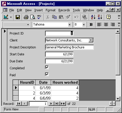
Task: Toggle the Paid checkbox
Action: [x=47, y=74]
